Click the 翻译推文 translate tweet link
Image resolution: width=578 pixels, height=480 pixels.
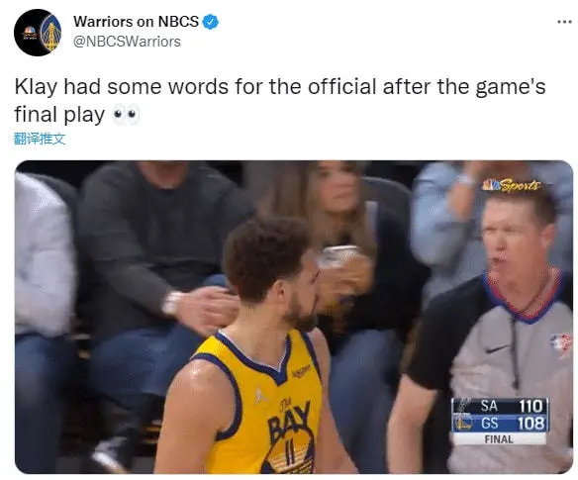[40, 139]
